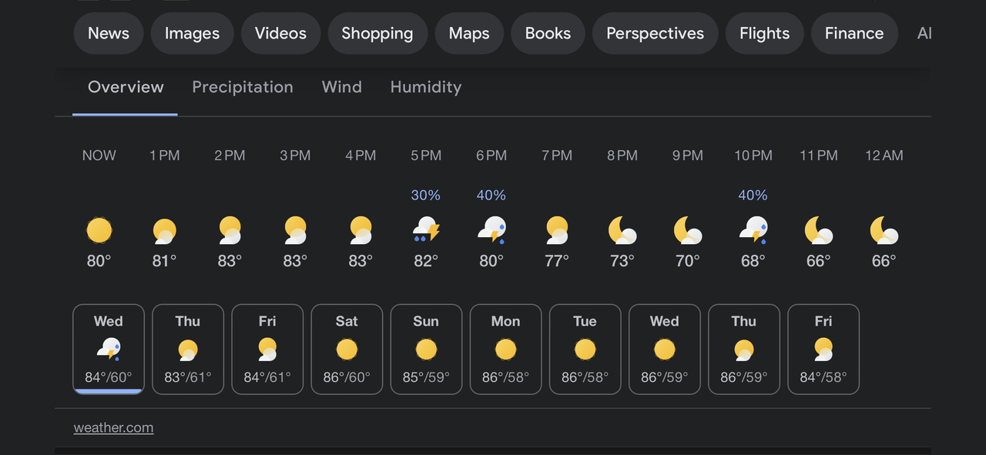Select the Sat 86°/60° forecast card

[x=347, y=350]
